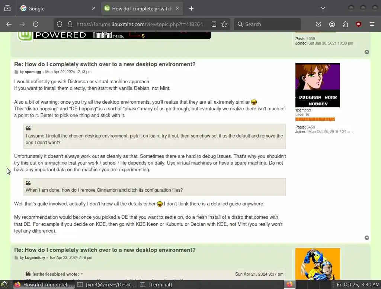This screenshot has width=381, height=289.
Task: Bookmark this page with the star
Action: pos(224,24)
